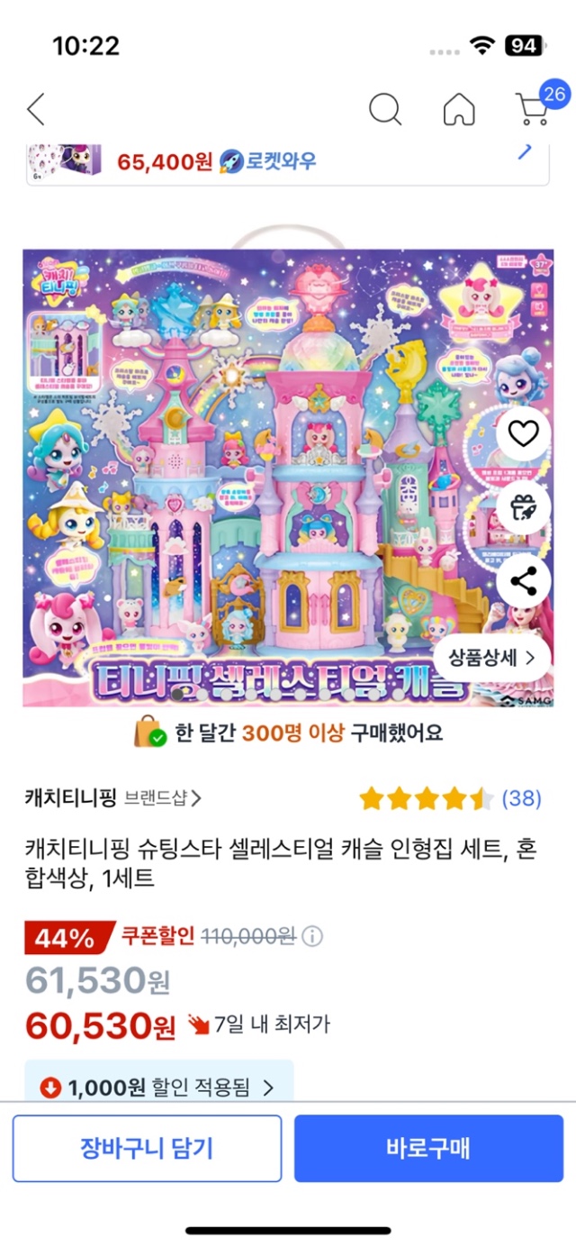
Task: Buy now with 바로구매 button
Action: click(x=428, y=1148)
